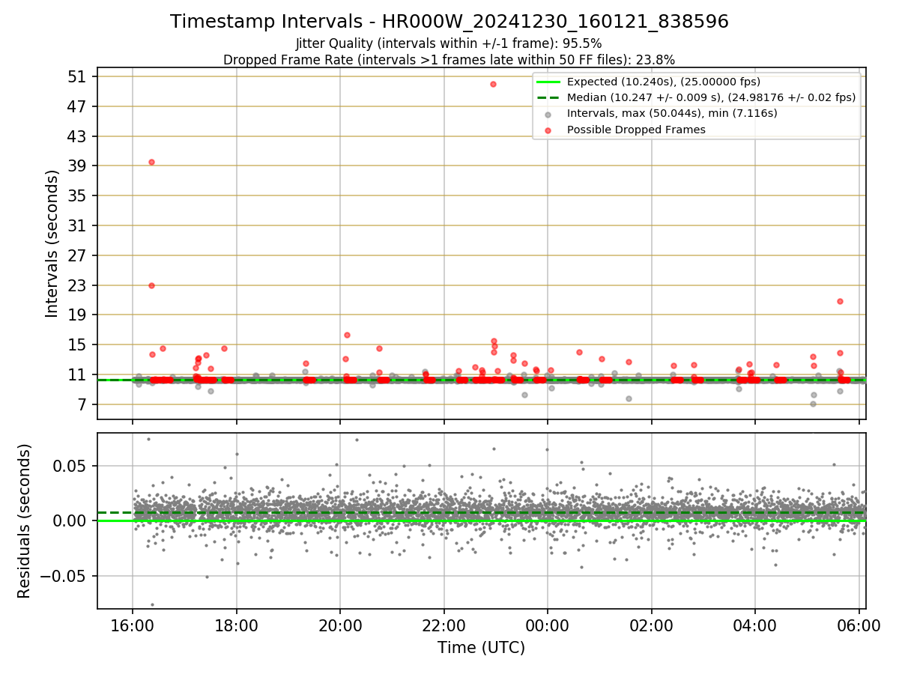Click legend entry 'Possible Dropped Frames'
Screen dimensions: 899x674
636,129
